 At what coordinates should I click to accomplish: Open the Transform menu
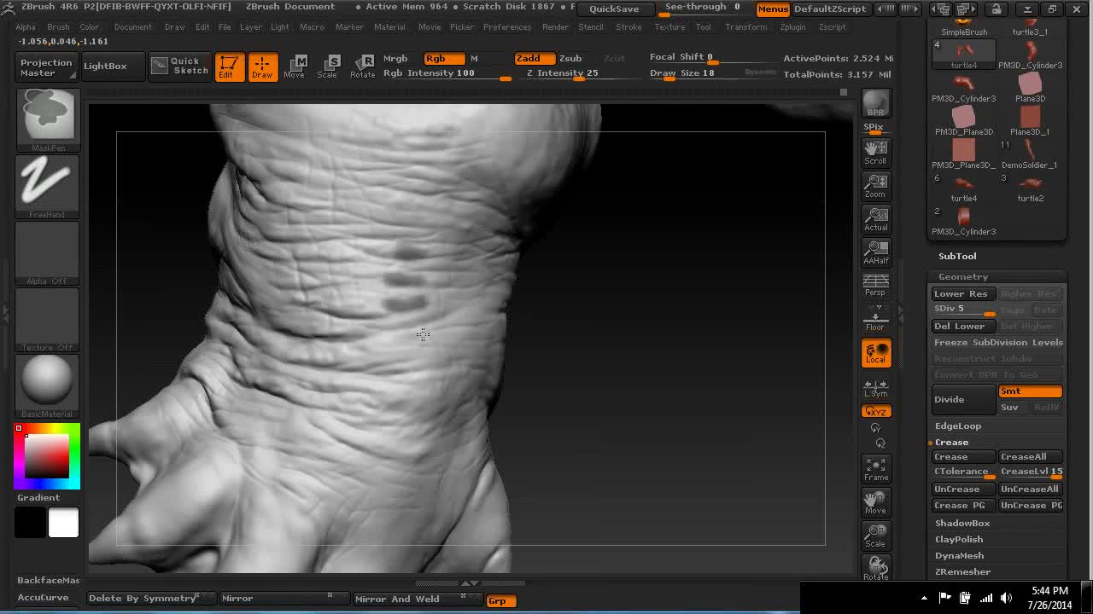coord(746,27)
